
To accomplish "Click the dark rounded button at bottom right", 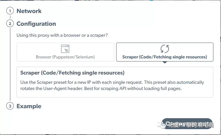I will click(x=187, y=124).
